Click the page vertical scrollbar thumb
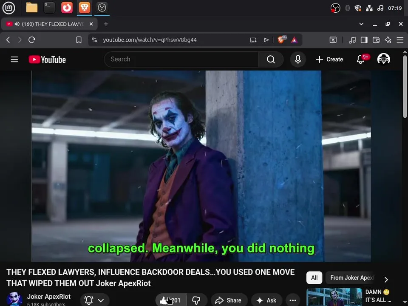The width and height of the screenshot is (408, 306). point(405,86)
